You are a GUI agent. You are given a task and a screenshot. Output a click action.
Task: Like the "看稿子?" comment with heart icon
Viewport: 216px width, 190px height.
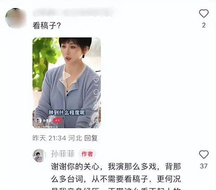click(x=204, y=13)
